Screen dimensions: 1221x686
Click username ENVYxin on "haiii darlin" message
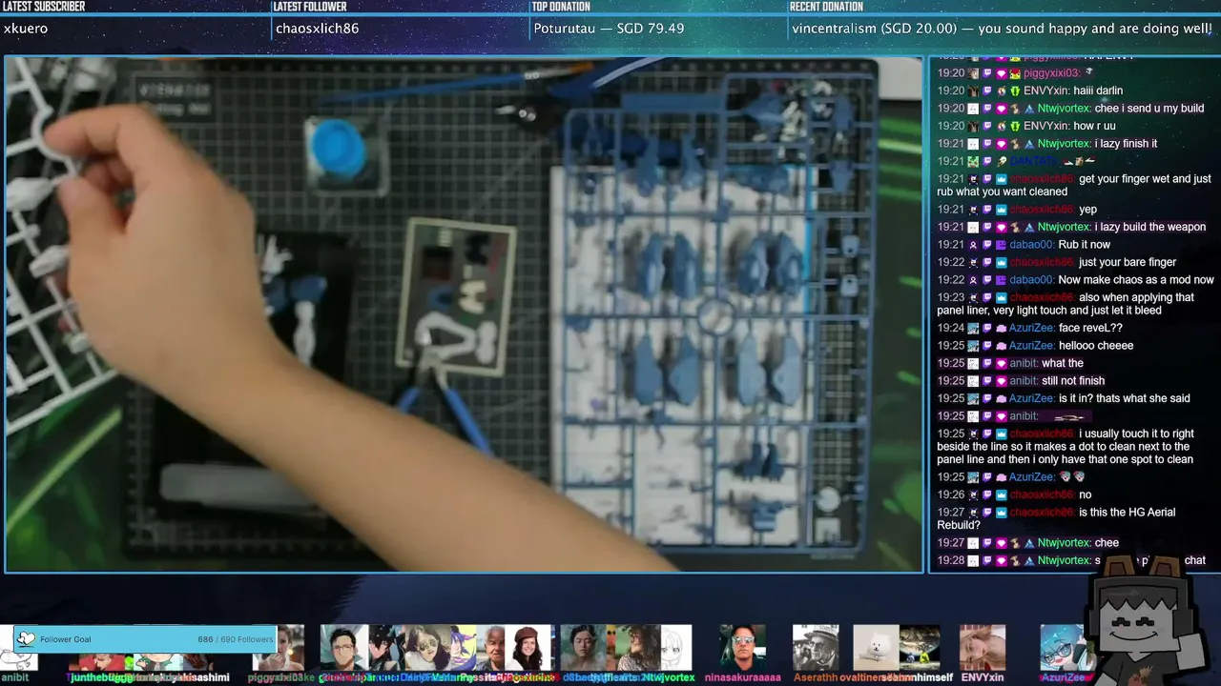click(1046, 91)
